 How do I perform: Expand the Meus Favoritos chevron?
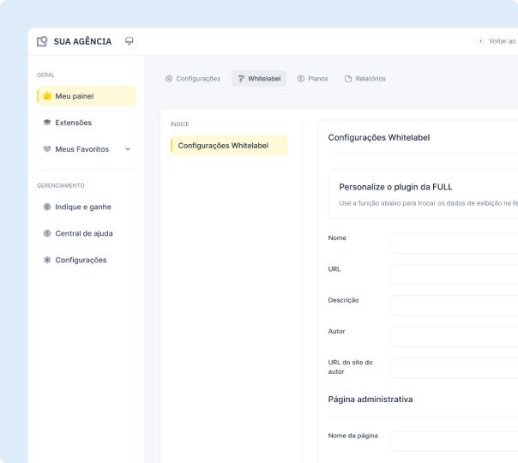coord(128,149)
